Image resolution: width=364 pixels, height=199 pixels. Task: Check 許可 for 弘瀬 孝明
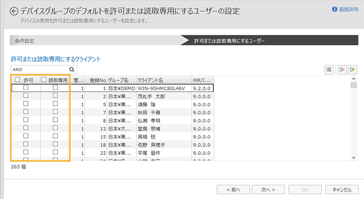click(26, 120)
